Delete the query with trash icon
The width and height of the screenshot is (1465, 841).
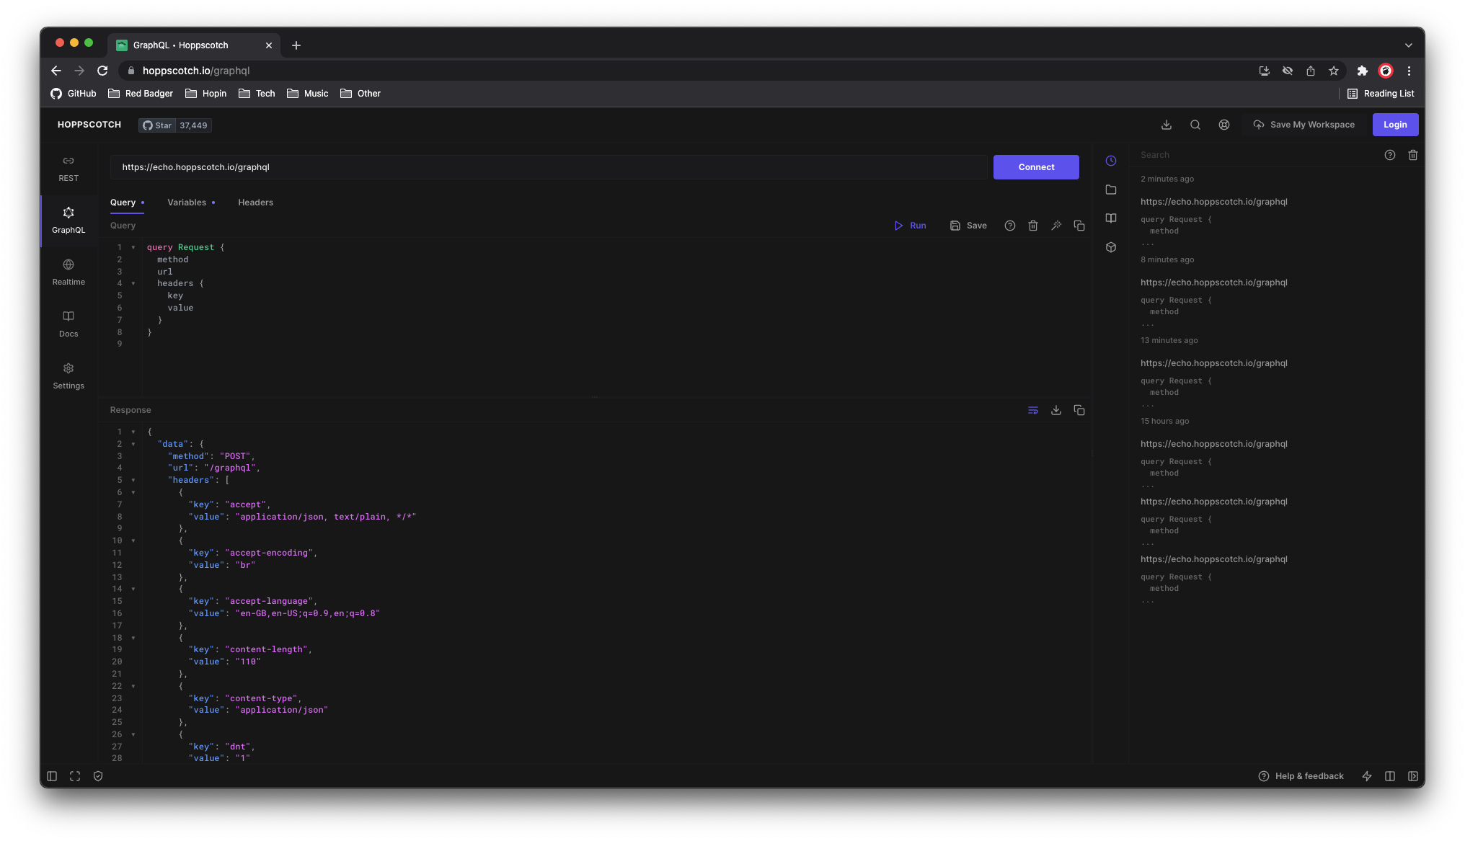(x=1033, y=226)
